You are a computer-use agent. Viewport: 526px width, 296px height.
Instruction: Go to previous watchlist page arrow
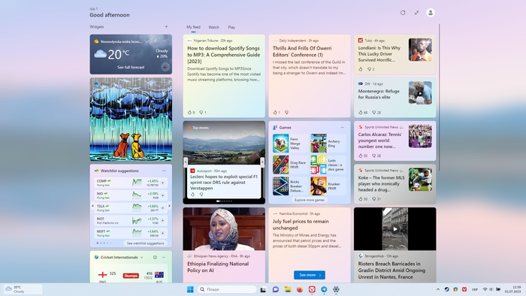tap(92, 206)
